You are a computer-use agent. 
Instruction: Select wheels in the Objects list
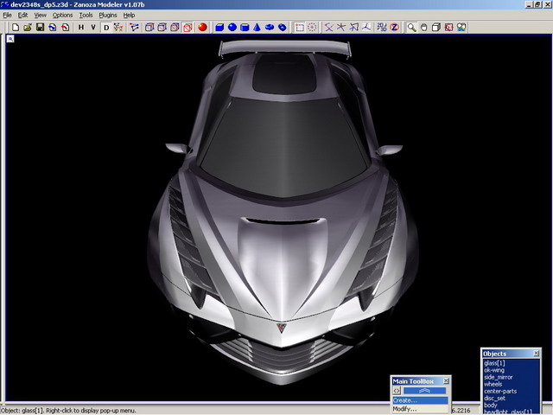pos(495,386)
